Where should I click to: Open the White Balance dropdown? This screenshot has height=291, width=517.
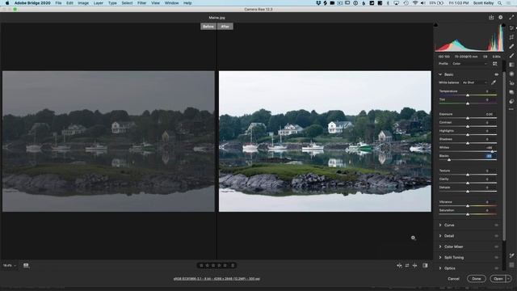pyautogui.click(x=475, y=82)
